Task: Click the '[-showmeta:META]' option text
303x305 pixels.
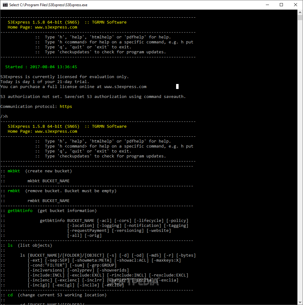Action: [x=92, y=260]
